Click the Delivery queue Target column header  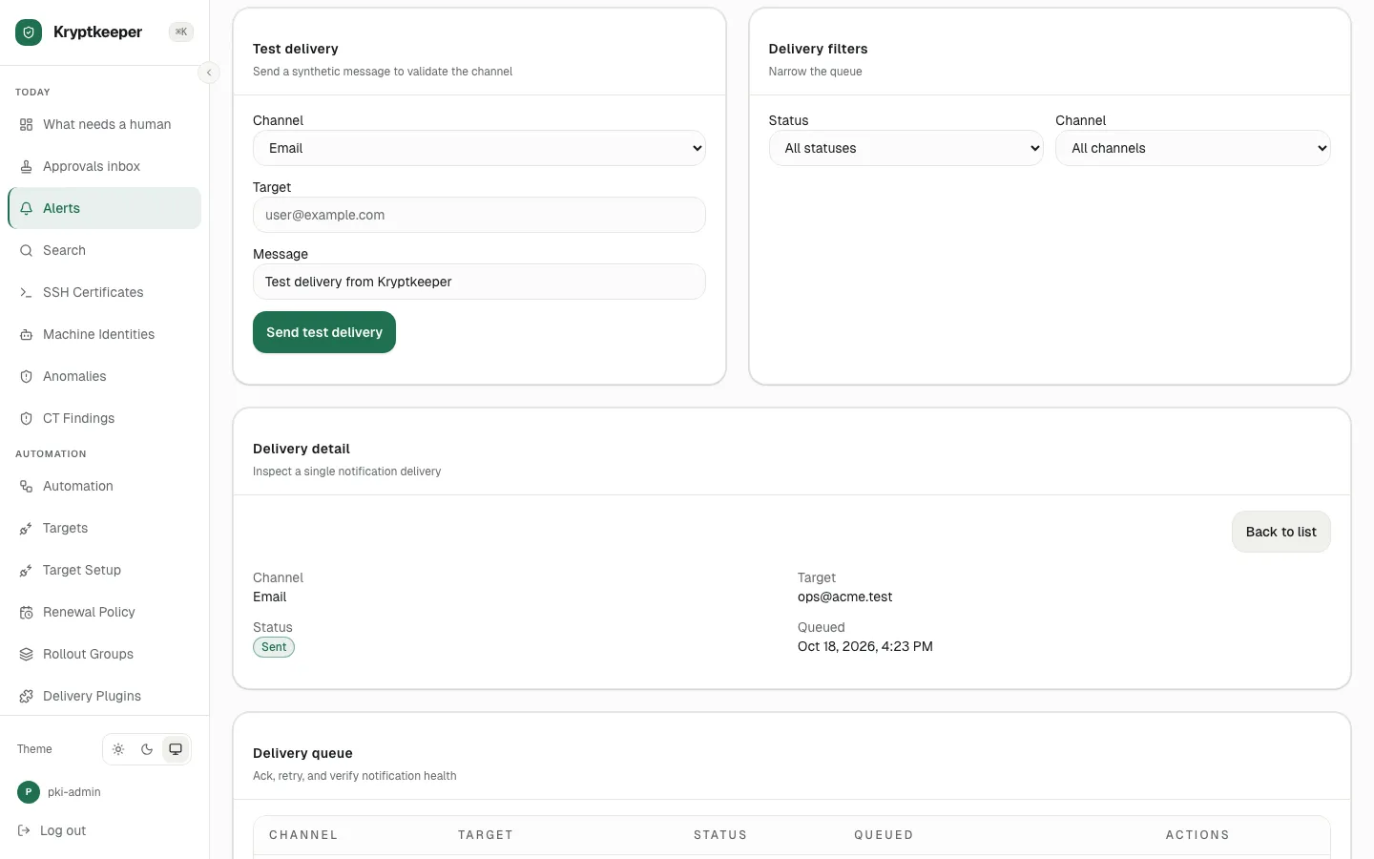coord(486,835)
